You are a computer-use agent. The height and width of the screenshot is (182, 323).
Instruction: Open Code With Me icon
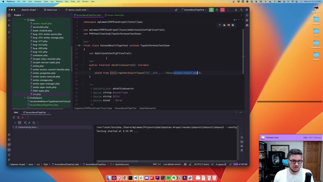click(236, 10)
